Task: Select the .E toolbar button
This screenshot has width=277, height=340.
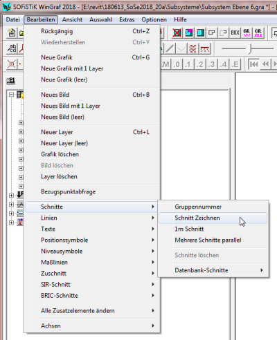Action: (235, 64)
